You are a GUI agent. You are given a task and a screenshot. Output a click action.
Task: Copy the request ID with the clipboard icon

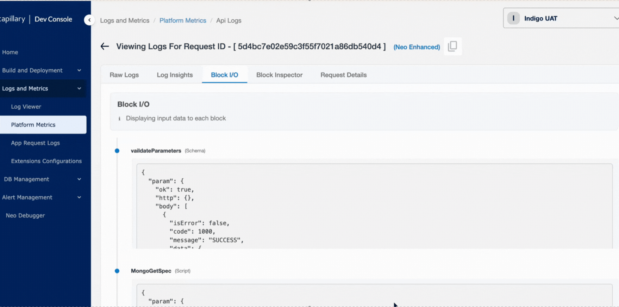click(452, 46)
